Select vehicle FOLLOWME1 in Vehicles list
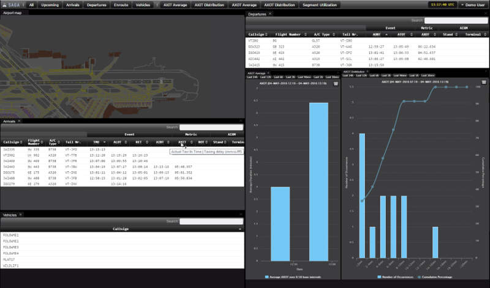This screenshot has width=490, height=288. [11, 235]
